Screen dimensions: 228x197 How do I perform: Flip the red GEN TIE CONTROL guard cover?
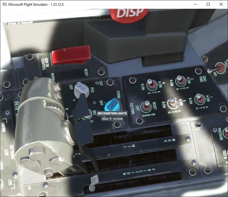click(71, 55)
